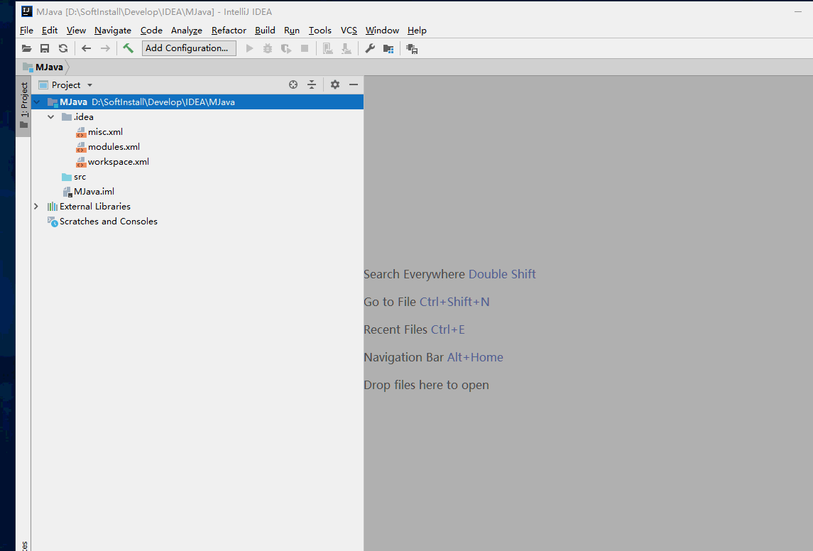The image size is (813, 551).
Task: Open the Project Structure icon
Action: coord(388,48)
